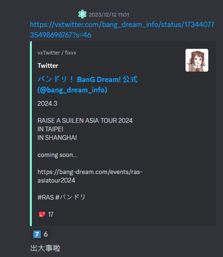The height and width of the screenshot is (257, 223).
Task: Click the green flower role icon
Action: point(82,14)
